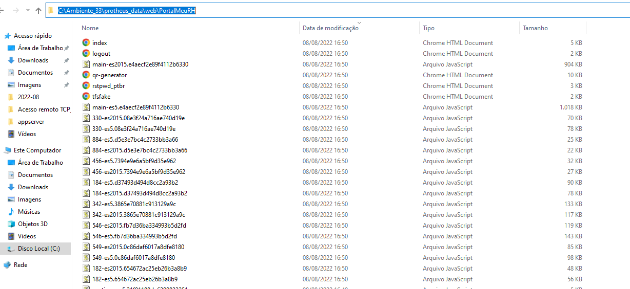Click the address bar path field
This screenshot has height=289, width=630.
[337, 11]
